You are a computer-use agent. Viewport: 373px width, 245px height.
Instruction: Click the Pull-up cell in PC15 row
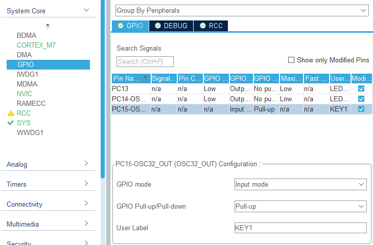(266, 109)
